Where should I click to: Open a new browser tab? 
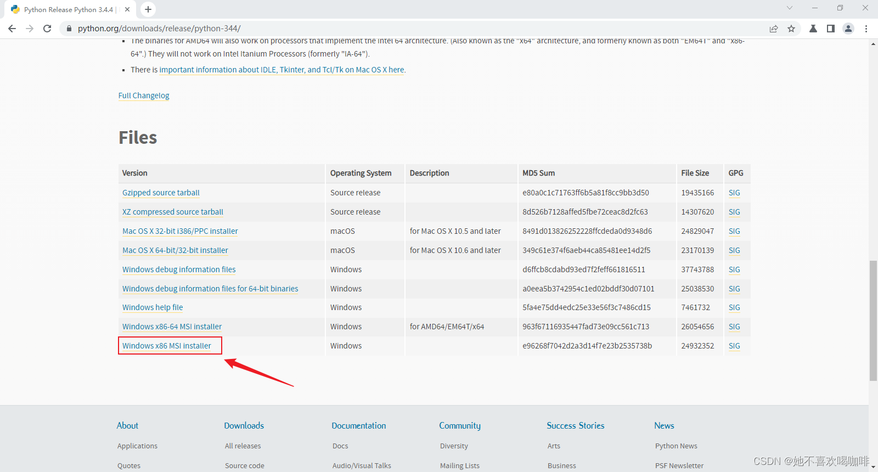point(148,9)
